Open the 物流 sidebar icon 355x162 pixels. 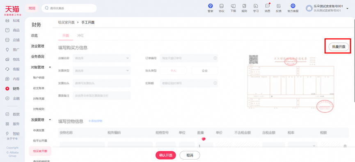pos(7,60)
